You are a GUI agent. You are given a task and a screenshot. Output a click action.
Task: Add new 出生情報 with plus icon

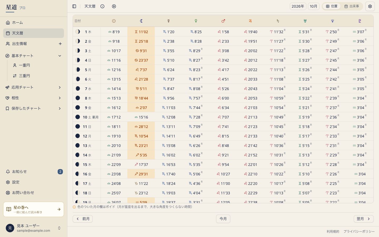tap(60, 44)
